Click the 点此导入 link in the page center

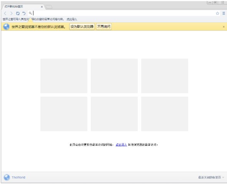click(121, 145)
